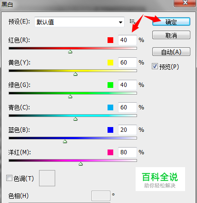Click the 自动(A) auto button
Viewport: 197px width, 203px height.
[x=171, y=52]
